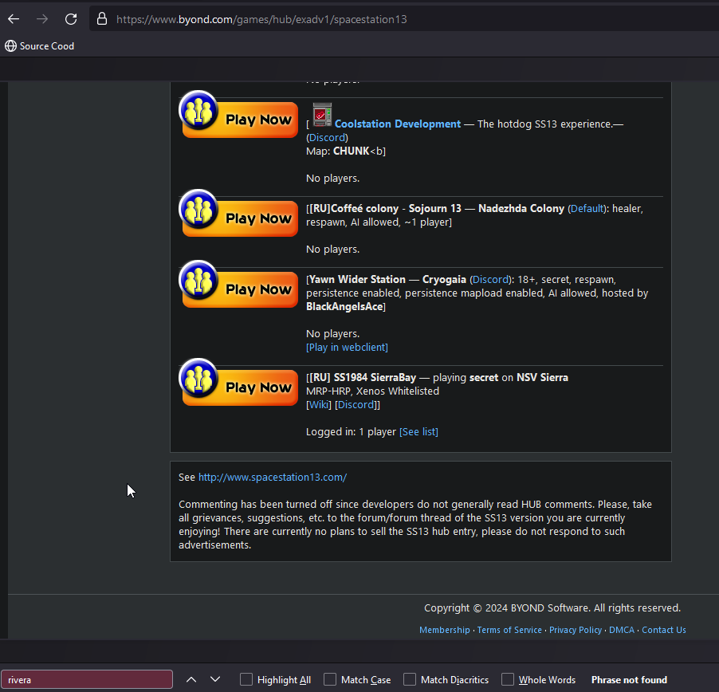Click Coolstation Development server icon image
The height and width of the screenshot is (692, 719).
(x=322, y=115)
